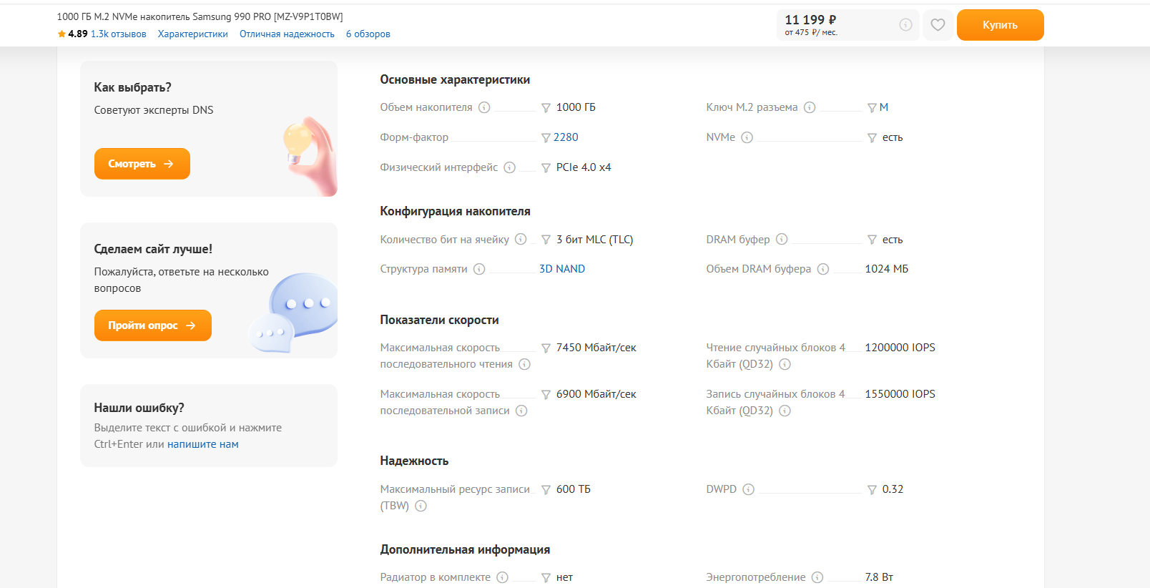Open the Характеристики tab link
This screenshot has width=1150, height=588.
(192, 34)
